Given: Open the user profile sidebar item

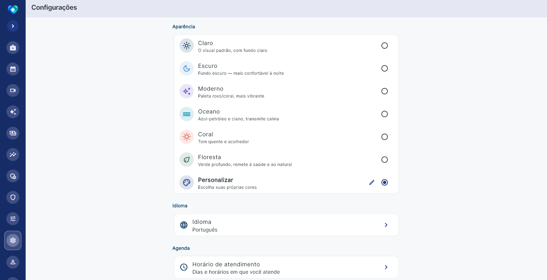Looking at the screenshot, I should click(13, 262).
